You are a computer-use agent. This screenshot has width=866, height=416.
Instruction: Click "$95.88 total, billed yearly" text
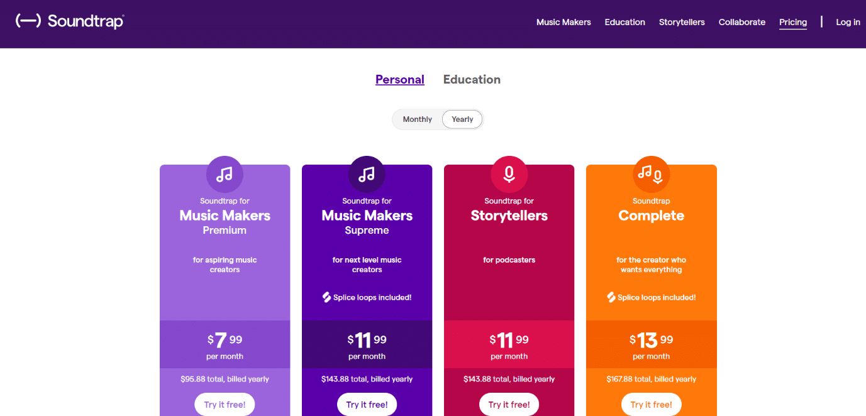tap(225, 379)
